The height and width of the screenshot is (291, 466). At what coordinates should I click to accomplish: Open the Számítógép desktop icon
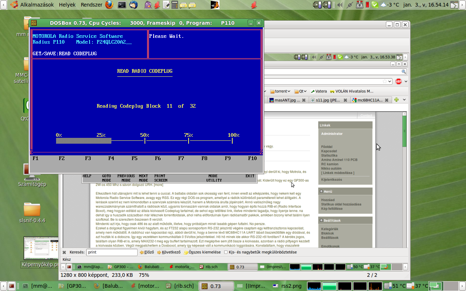point(32,175)
